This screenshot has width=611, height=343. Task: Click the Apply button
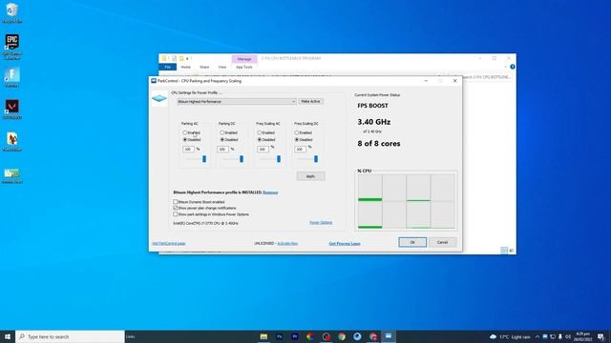pyautogui.click(x=310, y=176)
